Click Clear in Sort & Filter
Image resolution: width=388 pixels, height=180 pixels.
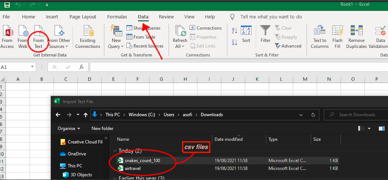(283, 28)
